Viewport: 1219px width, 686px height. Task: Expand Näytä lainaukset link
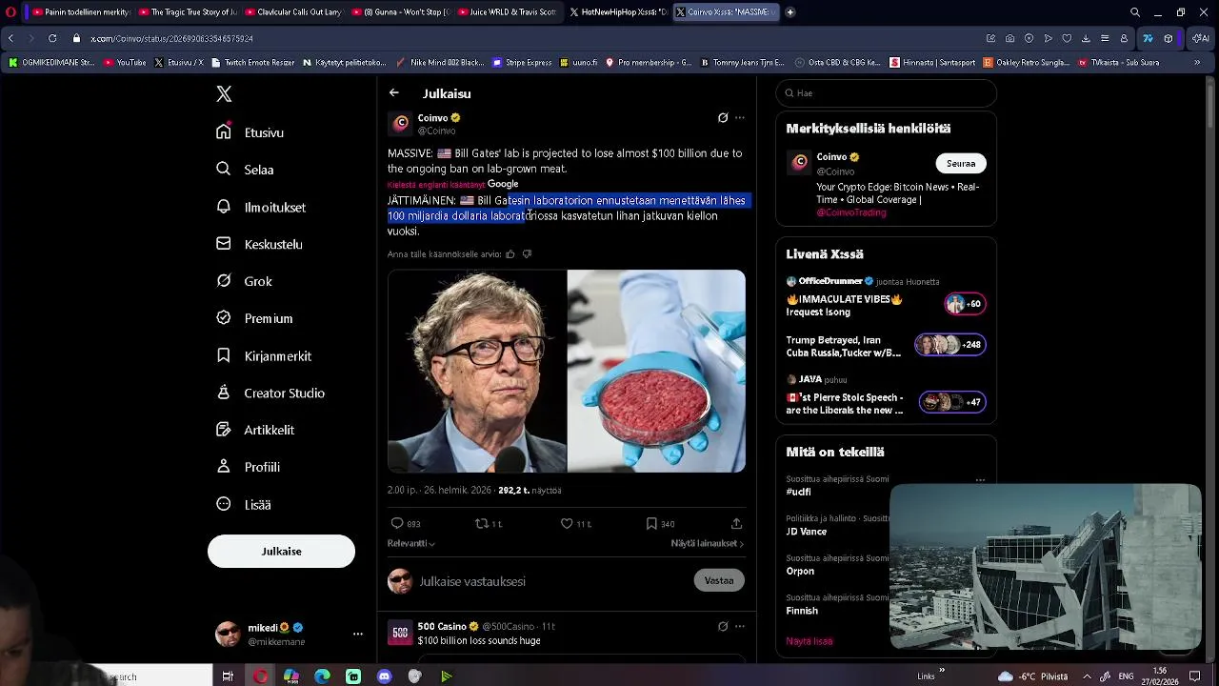click(708, 543)
